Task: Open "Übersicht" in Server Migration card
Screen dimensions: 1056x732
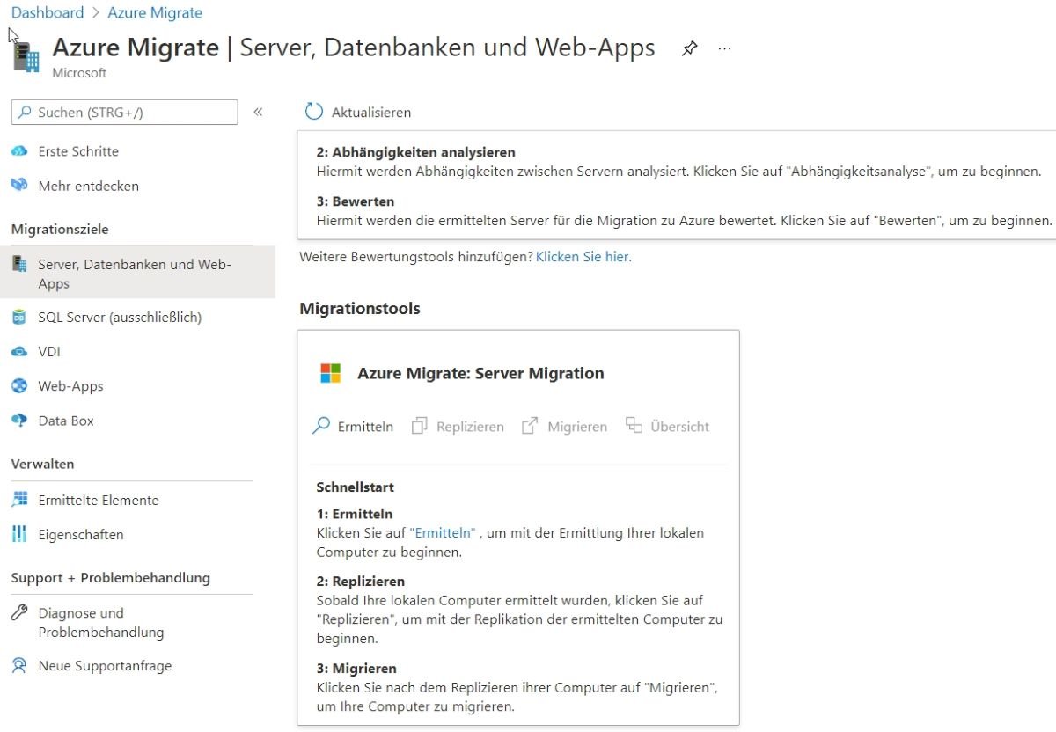Action: pyautogui.click(x=677, y=426)
